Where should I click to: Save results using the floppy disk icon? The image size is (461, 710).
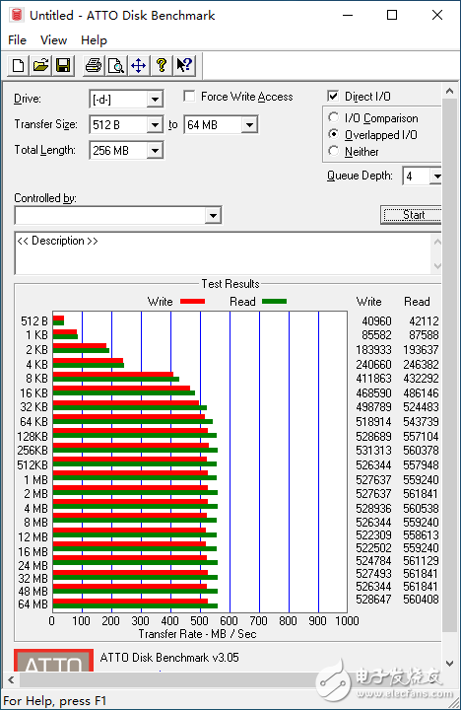click(x=63, y=66)
